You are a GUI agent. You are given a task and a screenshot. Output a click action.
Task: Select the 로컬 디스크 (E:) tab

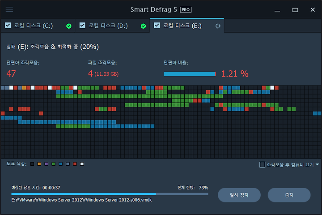(187, 26)
